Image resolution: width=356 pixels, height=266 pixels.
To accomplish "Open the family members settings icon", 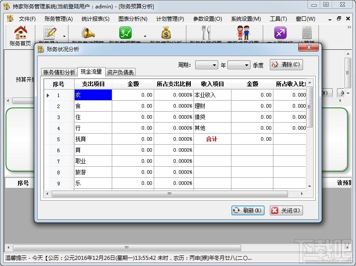I will [x=243, y=33].
